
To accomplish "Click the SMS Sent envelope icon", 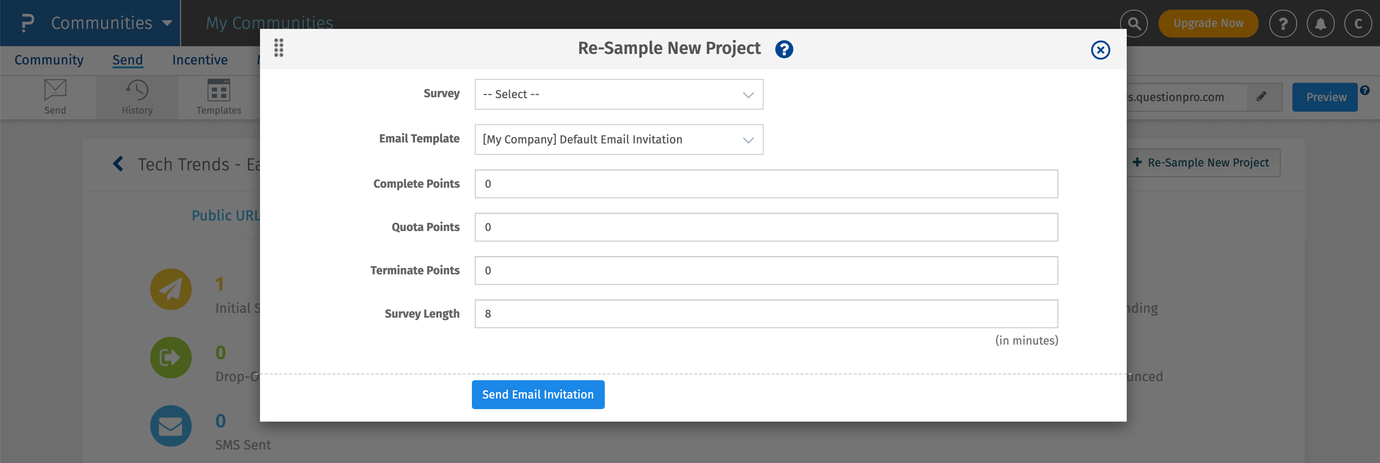I will [170, 425].
